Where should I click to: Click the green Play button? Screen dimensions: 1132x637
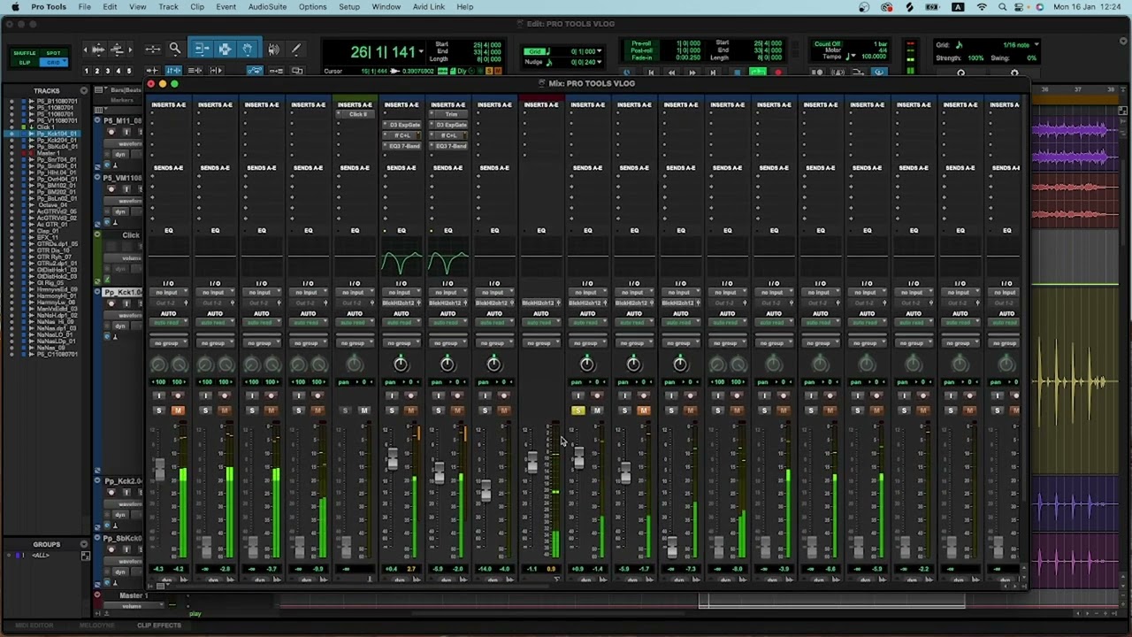click(758, 73)
